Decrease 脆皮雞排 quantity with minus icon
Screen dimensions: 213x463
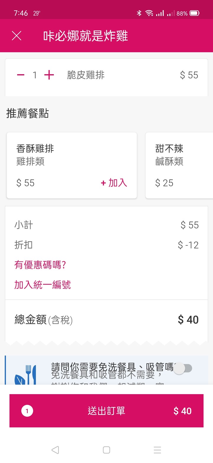coord(21,75)
